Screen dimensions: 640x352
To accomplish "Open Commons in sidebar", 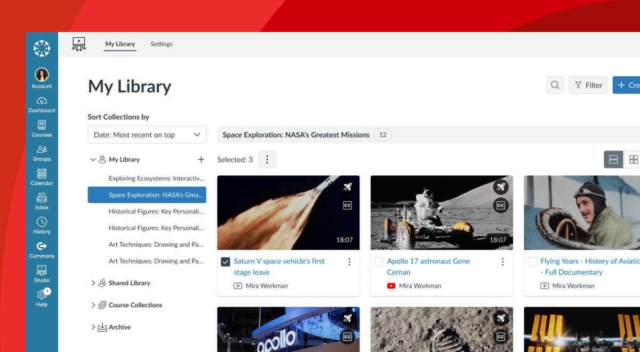I will 42,250.
